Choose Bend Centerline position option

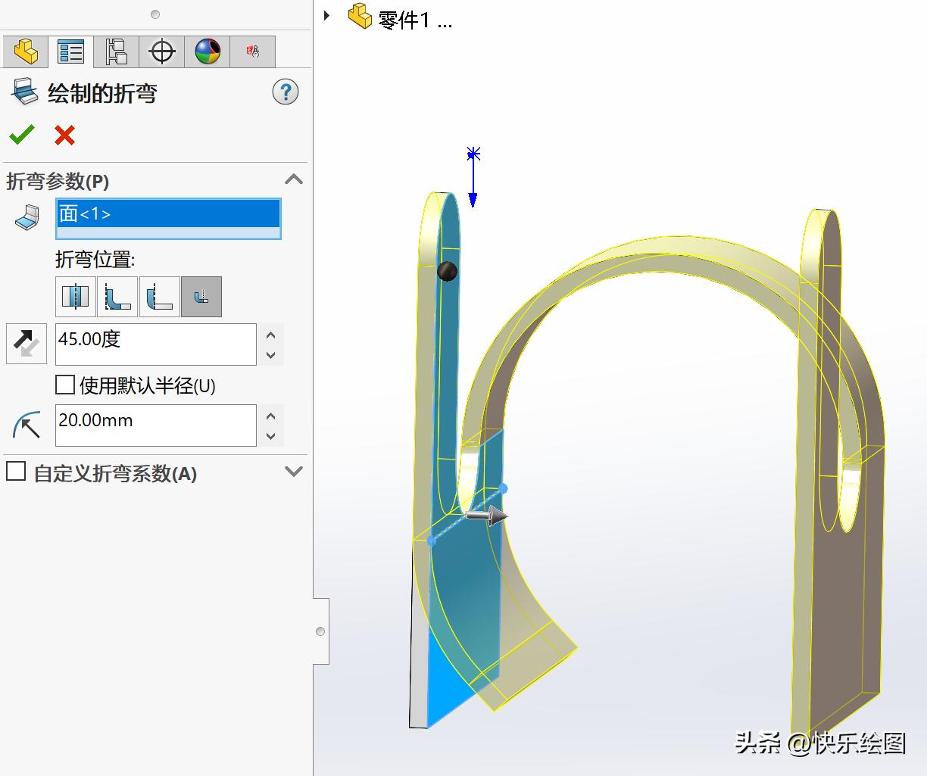click(76, 296)
